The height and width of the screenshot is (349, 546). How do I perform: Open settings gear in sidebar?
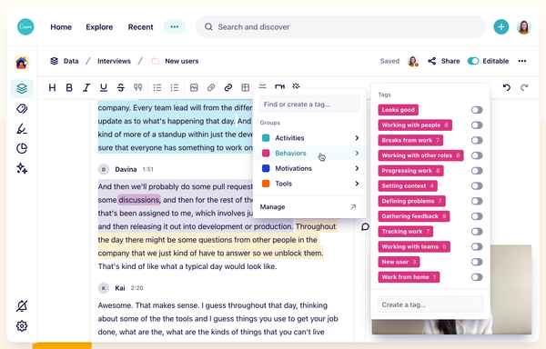tap(22, 326)
